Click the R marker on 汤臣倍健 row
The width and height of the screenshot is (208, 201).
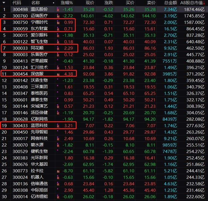[x=58, y=113]
